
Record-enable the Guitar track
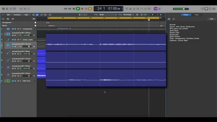coord(18,61)
